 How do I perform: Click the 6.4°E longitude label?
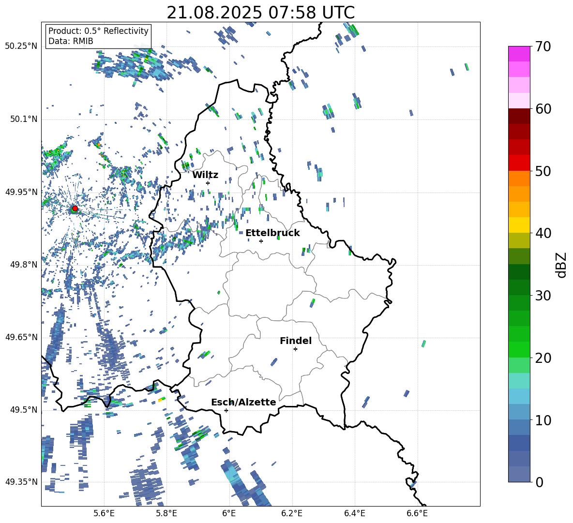(354, 514)
